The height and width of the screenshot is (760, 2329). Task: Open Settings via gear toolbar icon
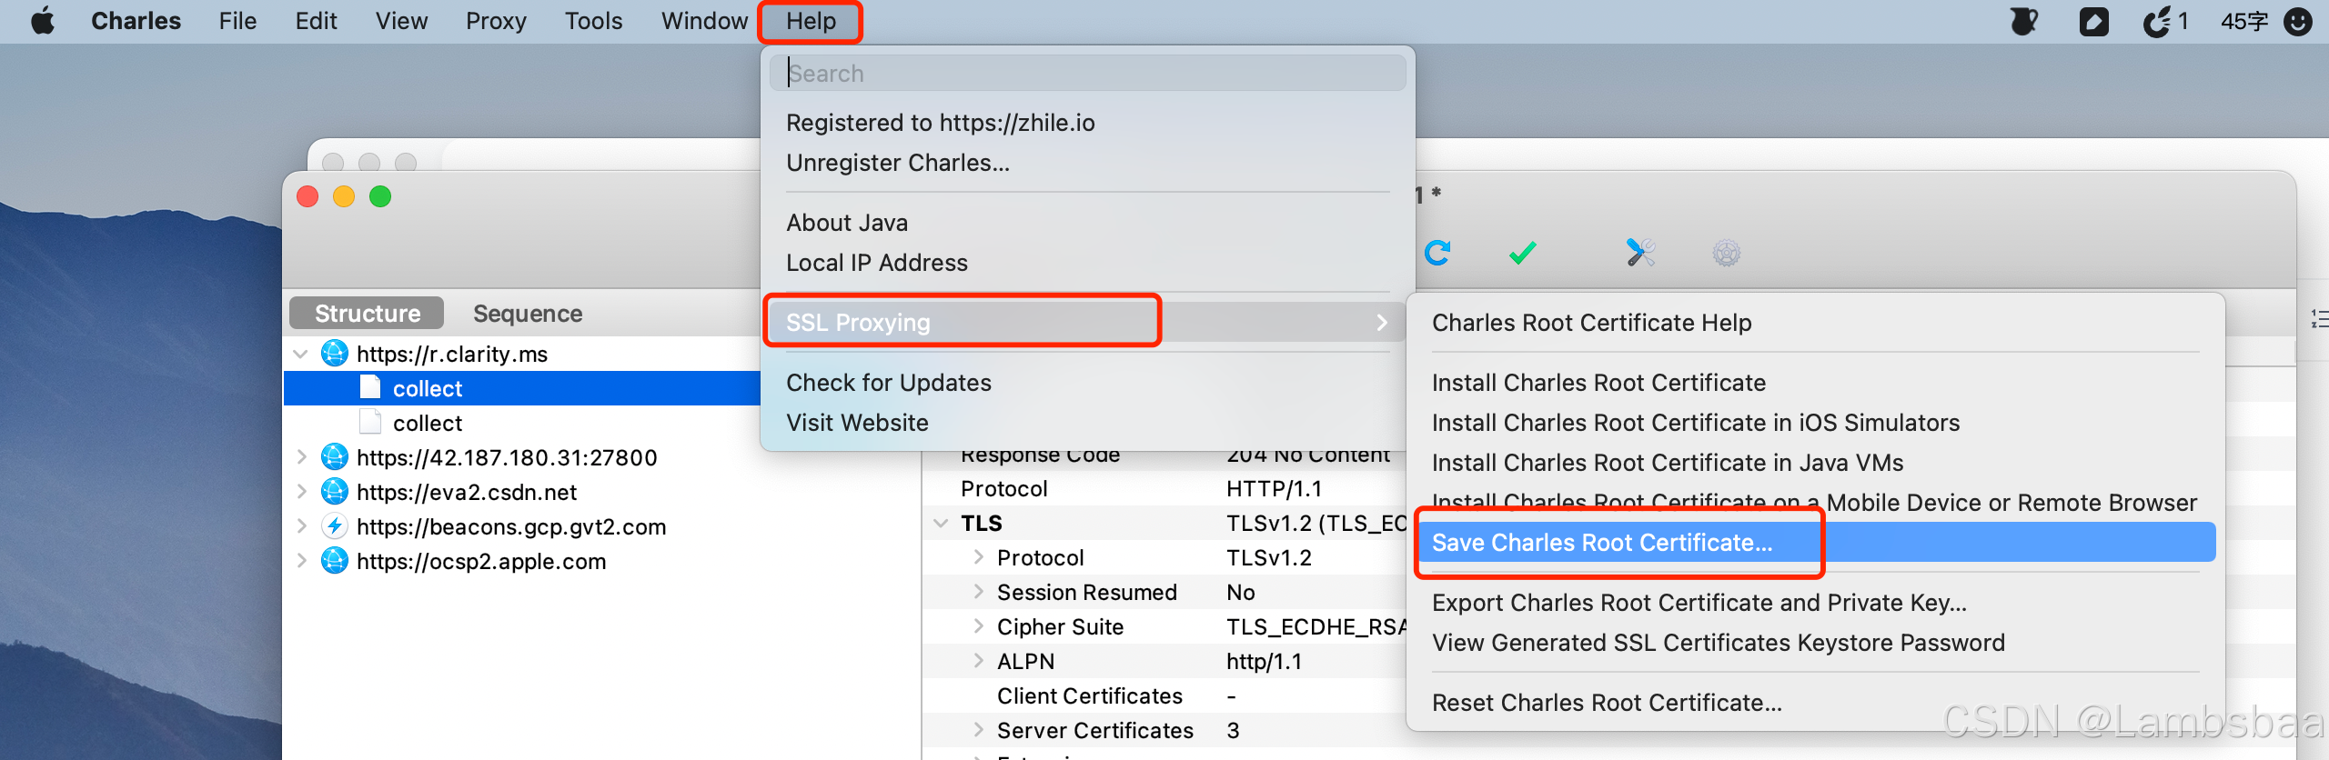[x=1726, y=253]
